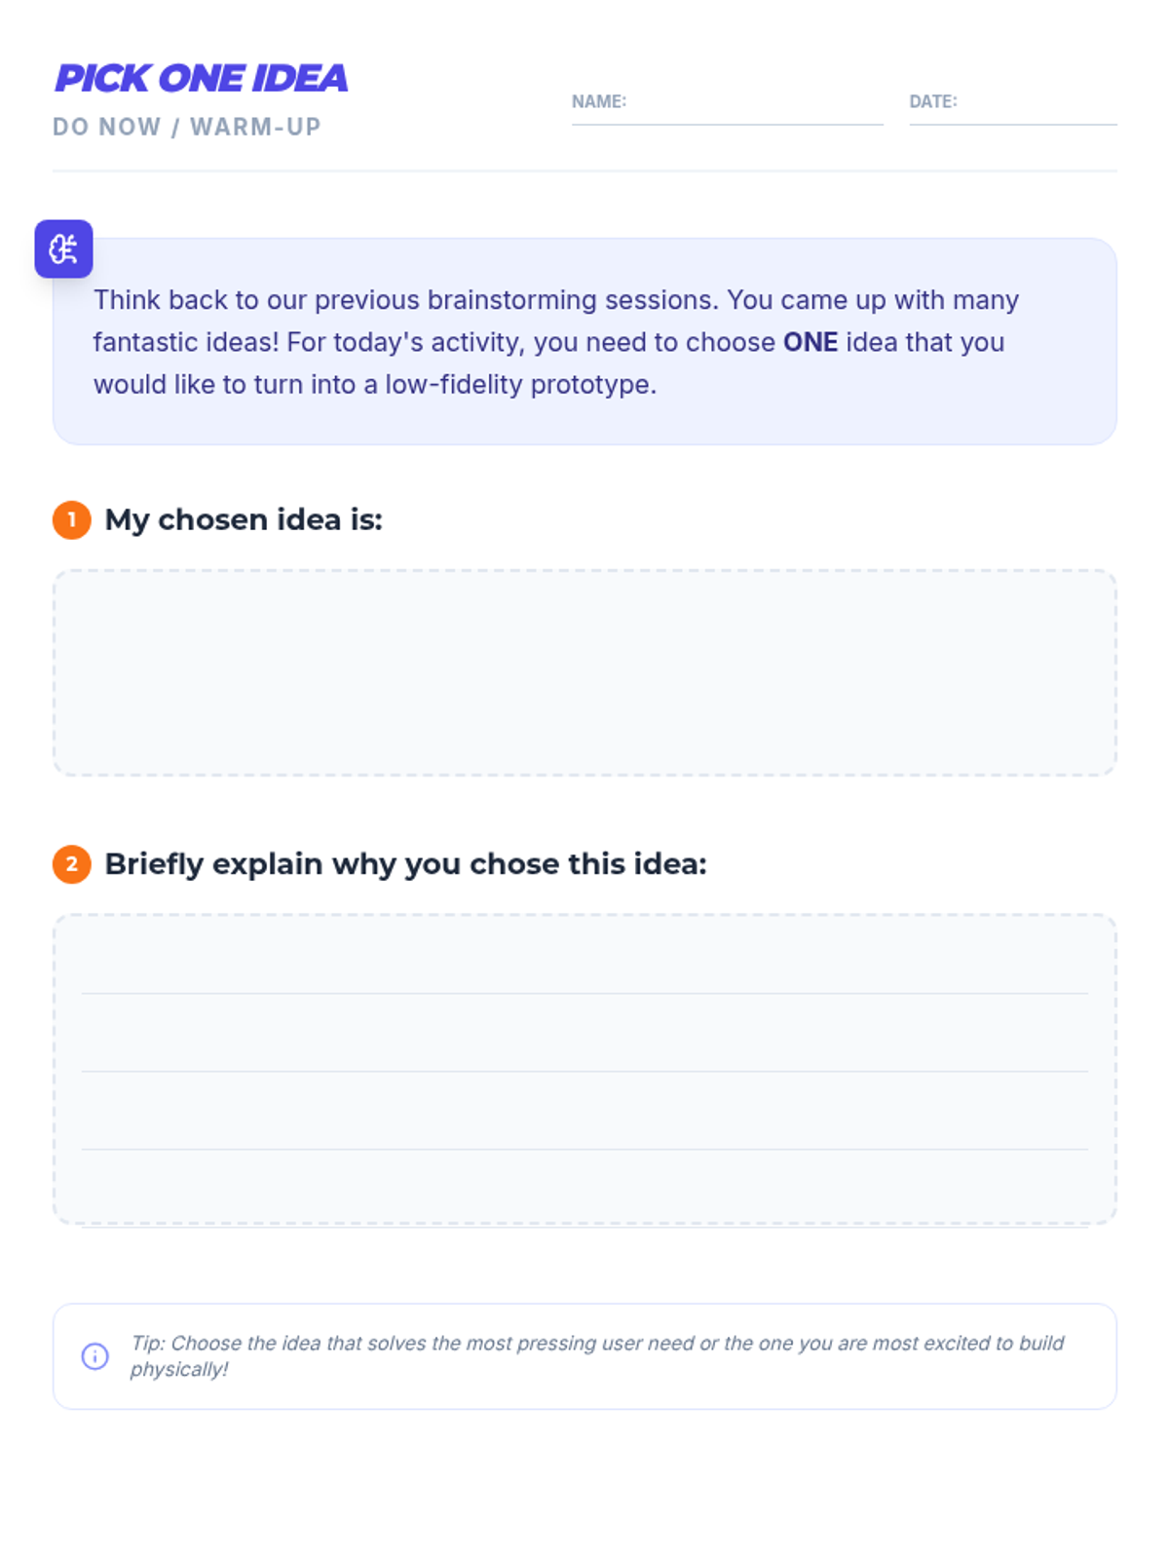Select the PICK ONE IDEA title

pos(201,78)
